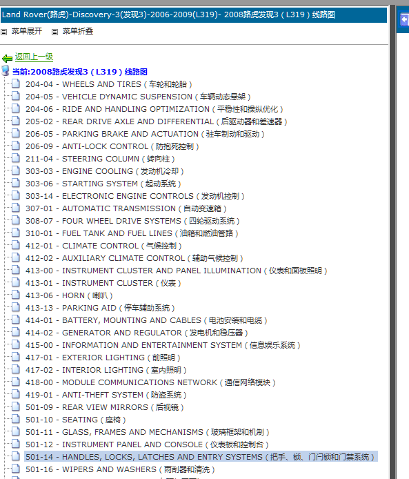Viewport: 409px width, 479px height.
Task: Open 417-02 INTERIOR LIGHTING
Action: tap(106, 370)
